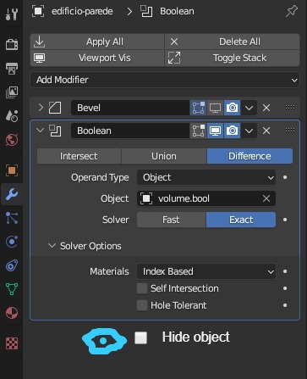The height and width of the screenshot is (379, 307).
Task: Toggle Boolean render display camera
Action: pyautogui.click(x=232, y=131)
